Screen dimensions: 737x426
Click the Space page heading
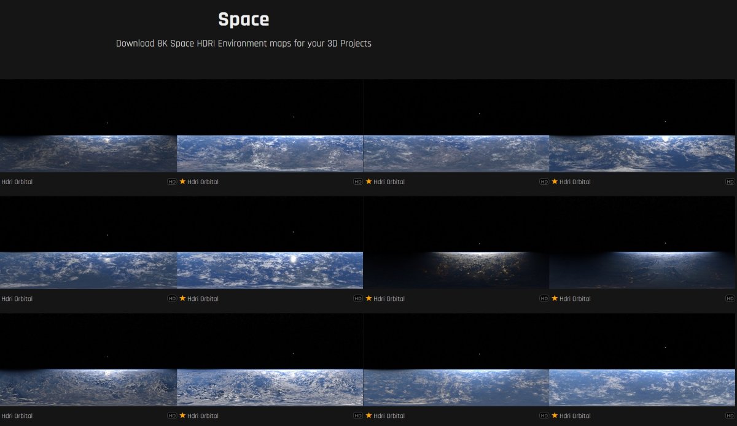(243, 20)
